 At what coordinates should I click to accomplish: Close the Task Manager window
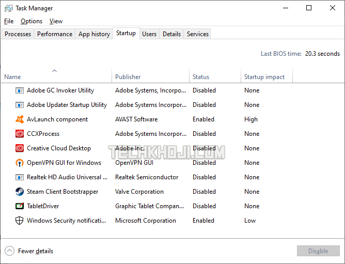[x=333, y=8]
